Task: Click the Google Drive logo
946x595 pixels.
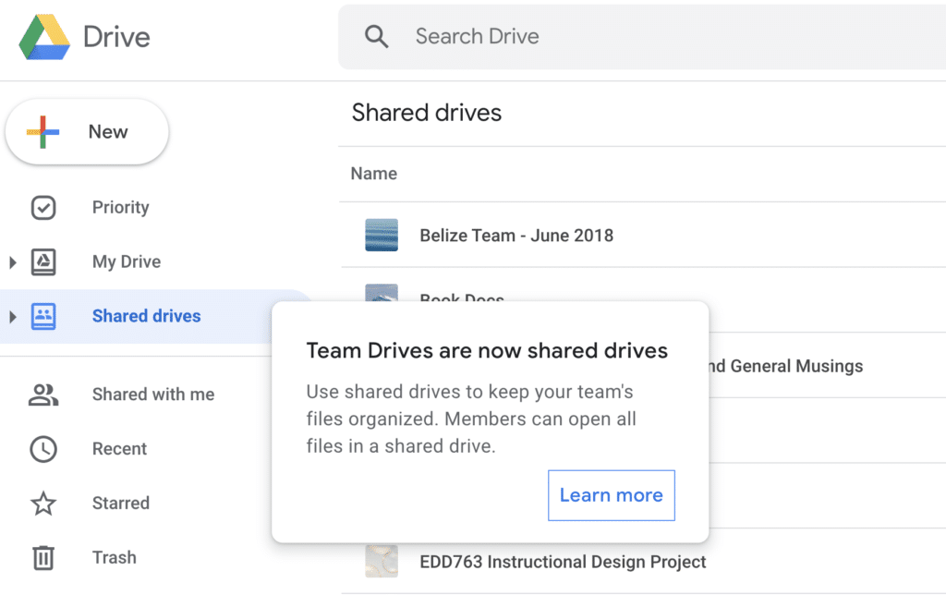Action: click(44, 37)
